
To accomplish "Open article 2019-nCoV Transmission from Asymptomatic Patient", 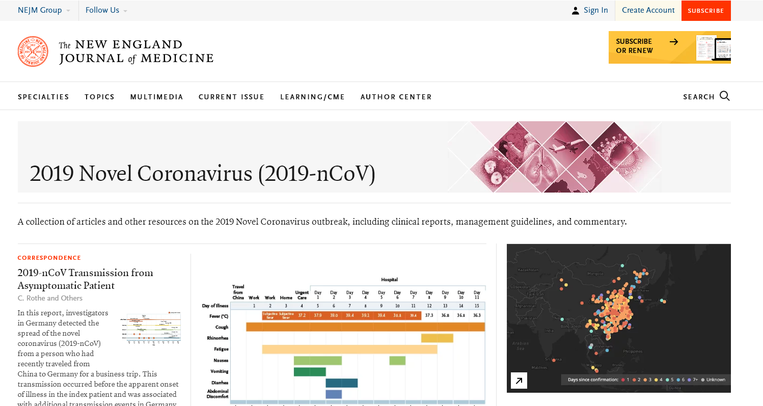I will 86,279.
